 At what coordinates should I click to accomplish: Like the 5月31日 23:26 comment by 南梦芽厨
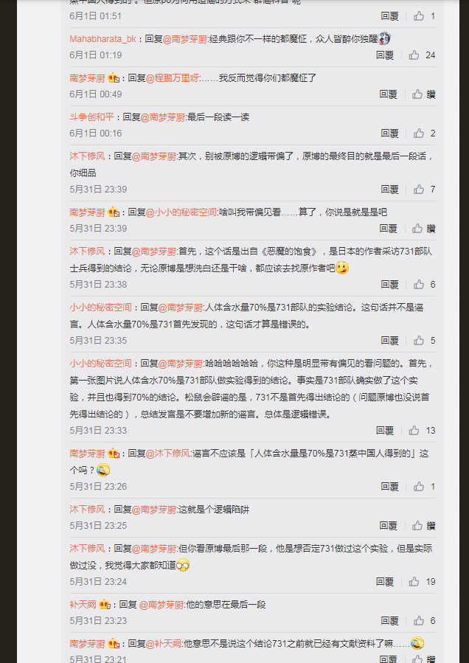pyautogui.click(x=419, y=487)
